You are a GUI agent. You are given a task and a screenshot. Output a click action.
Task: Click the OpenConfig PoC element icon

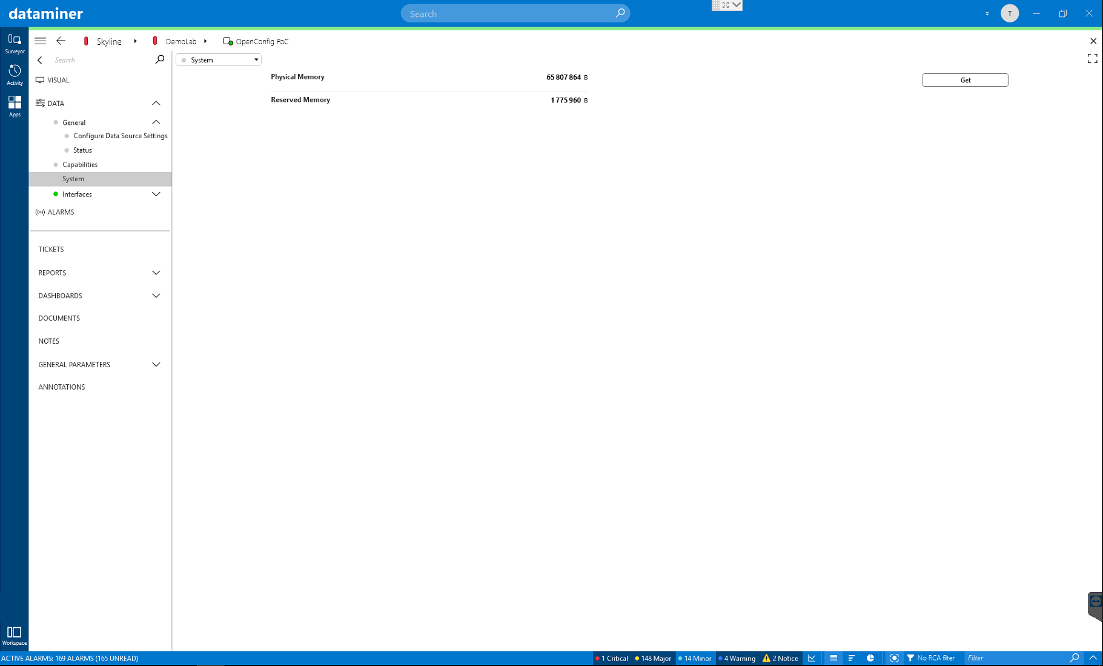[x=228, y=41]
